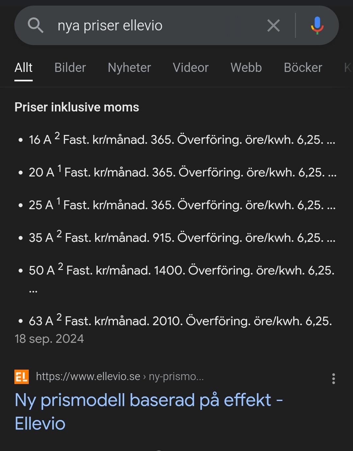This screenshot has width=353, height=451.
Task: Tap the 63 A 2010 kr row
Action: pyautogui.click(x=180, y=321)
